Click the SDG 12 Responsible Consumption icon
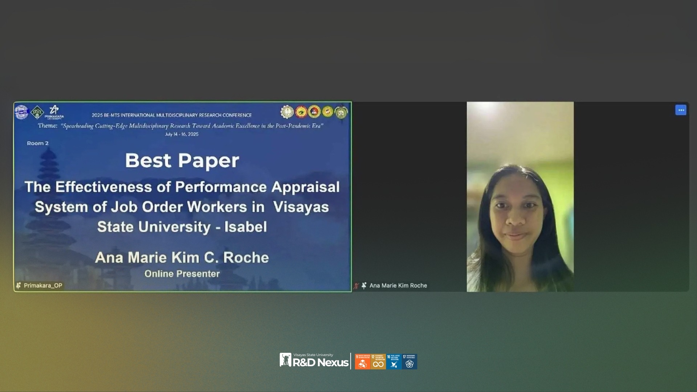This screenshot has width=697, height=392. click(378, 362)
